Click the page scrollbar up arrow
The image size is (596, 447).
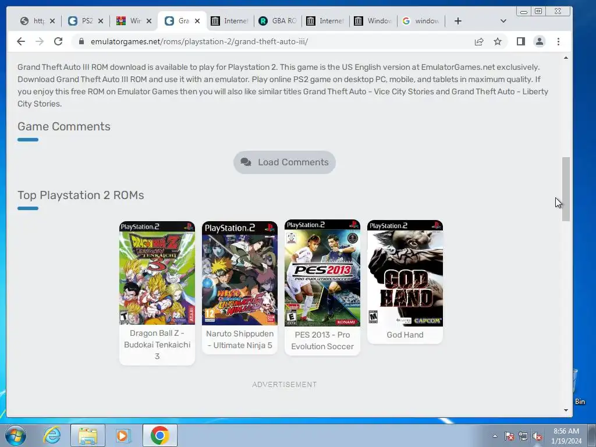point(566,58)
